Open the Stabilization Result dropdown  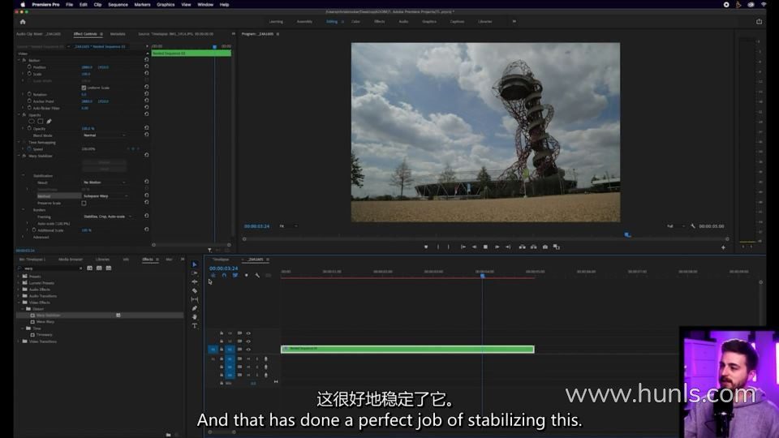coord(104,182)
